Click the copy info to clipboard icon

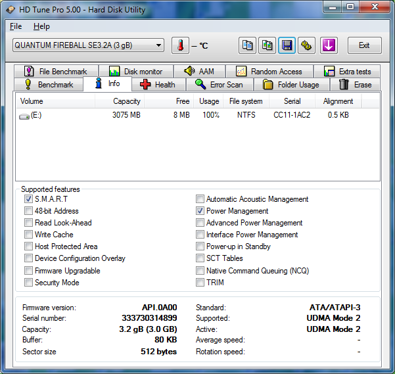pos(247,45)
